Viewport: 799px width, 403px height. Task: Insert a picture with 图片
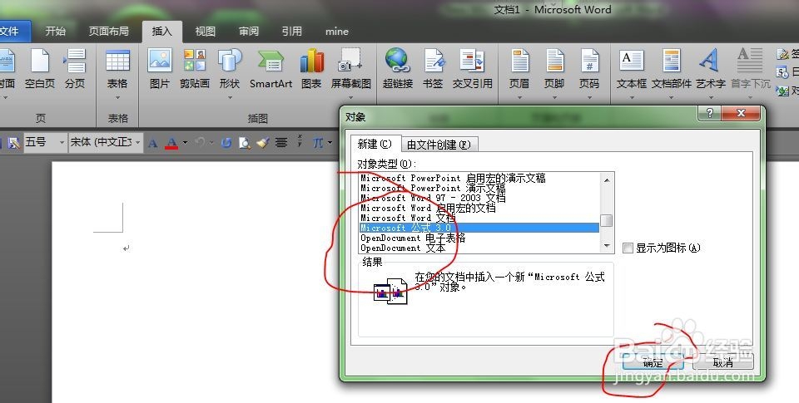160,71
